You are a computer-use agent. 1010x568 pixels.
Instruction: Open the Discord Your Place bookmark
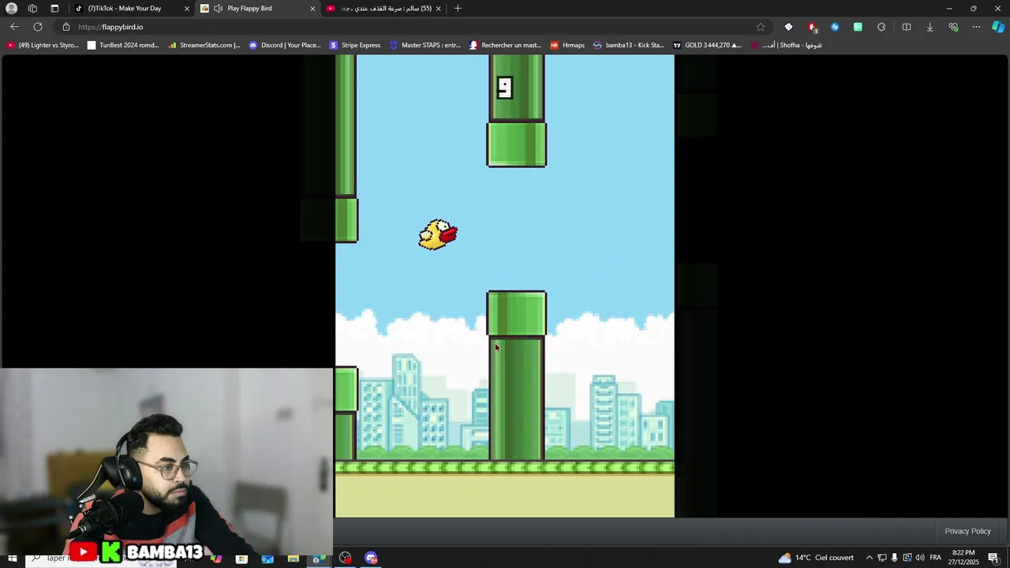pyautogui.click(x=285, y=45)
